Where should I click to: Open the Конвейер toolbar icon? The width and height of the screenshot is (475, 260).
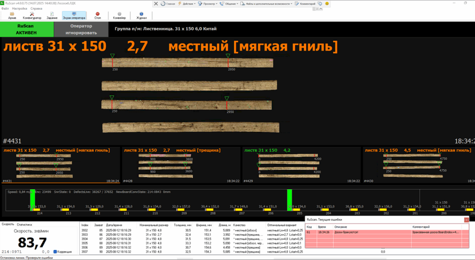click(x=119, y=14)
